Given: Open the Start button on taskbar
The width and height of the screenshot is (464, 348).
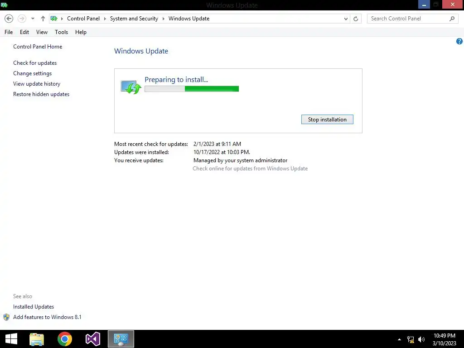Looking at the screenshot, I should coord(11,339).
